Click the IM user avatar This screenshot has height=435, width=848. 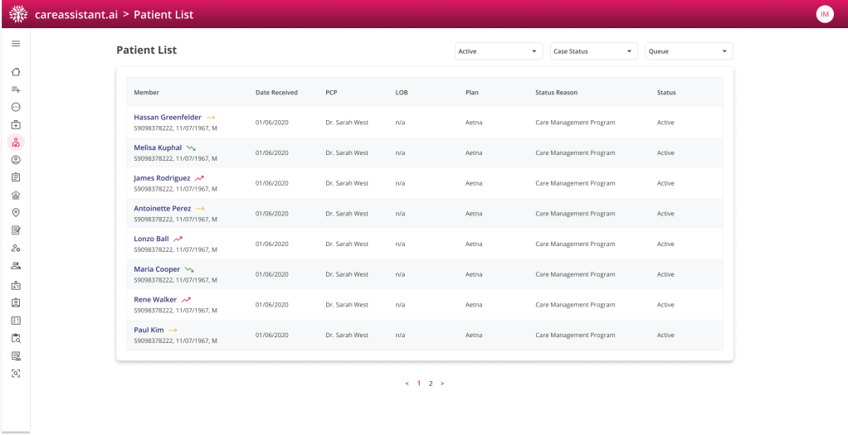(x=825, y=14)
